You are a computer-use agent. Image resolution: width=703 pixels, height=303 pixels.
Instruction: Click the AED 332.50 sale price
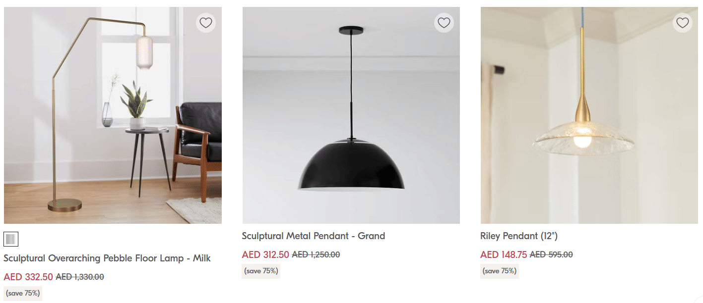28,277
